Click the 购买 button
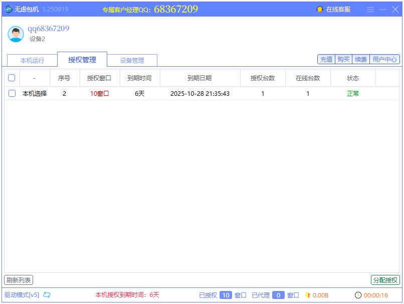The height and width of the screenshot is (304, 404). [343, 59]
